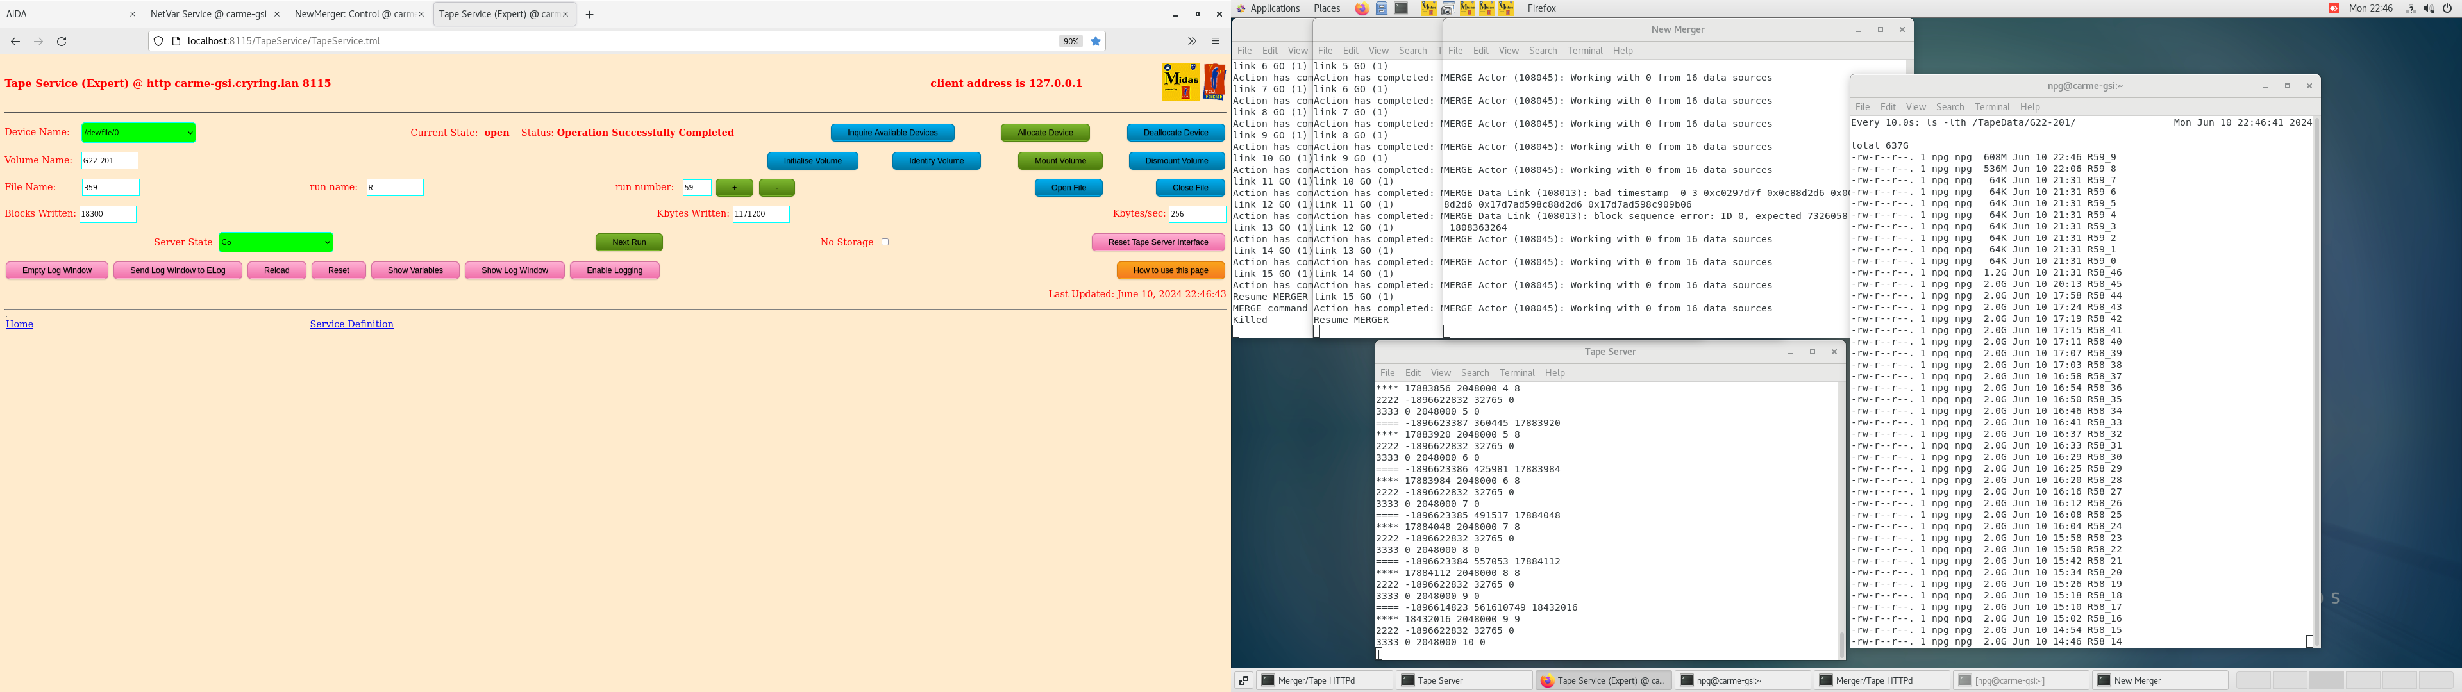The width and height of the screenshot is (2462, 692).
Task: Bookmark page with the star icon
Action: 1095,41
